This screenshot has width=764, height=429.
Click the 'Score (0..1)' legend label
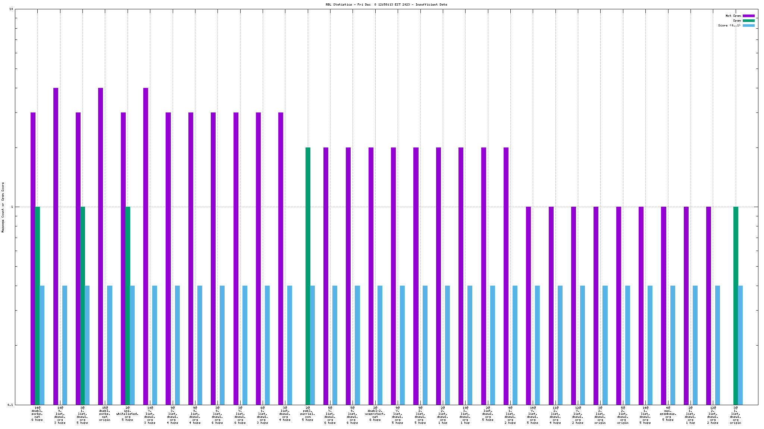[729, 26]
